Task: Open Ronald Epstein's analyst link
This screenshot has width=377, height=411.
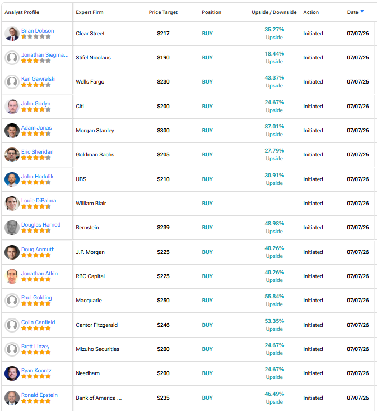Action: [39, 395]
